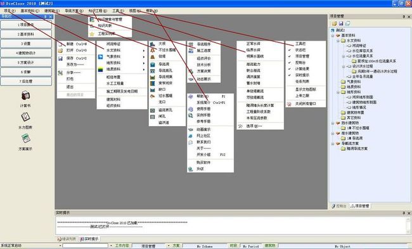Screen dimensions: 412x249
Task: Click the save icon in the 项目管理 toolbar
Action: point(341,23)
